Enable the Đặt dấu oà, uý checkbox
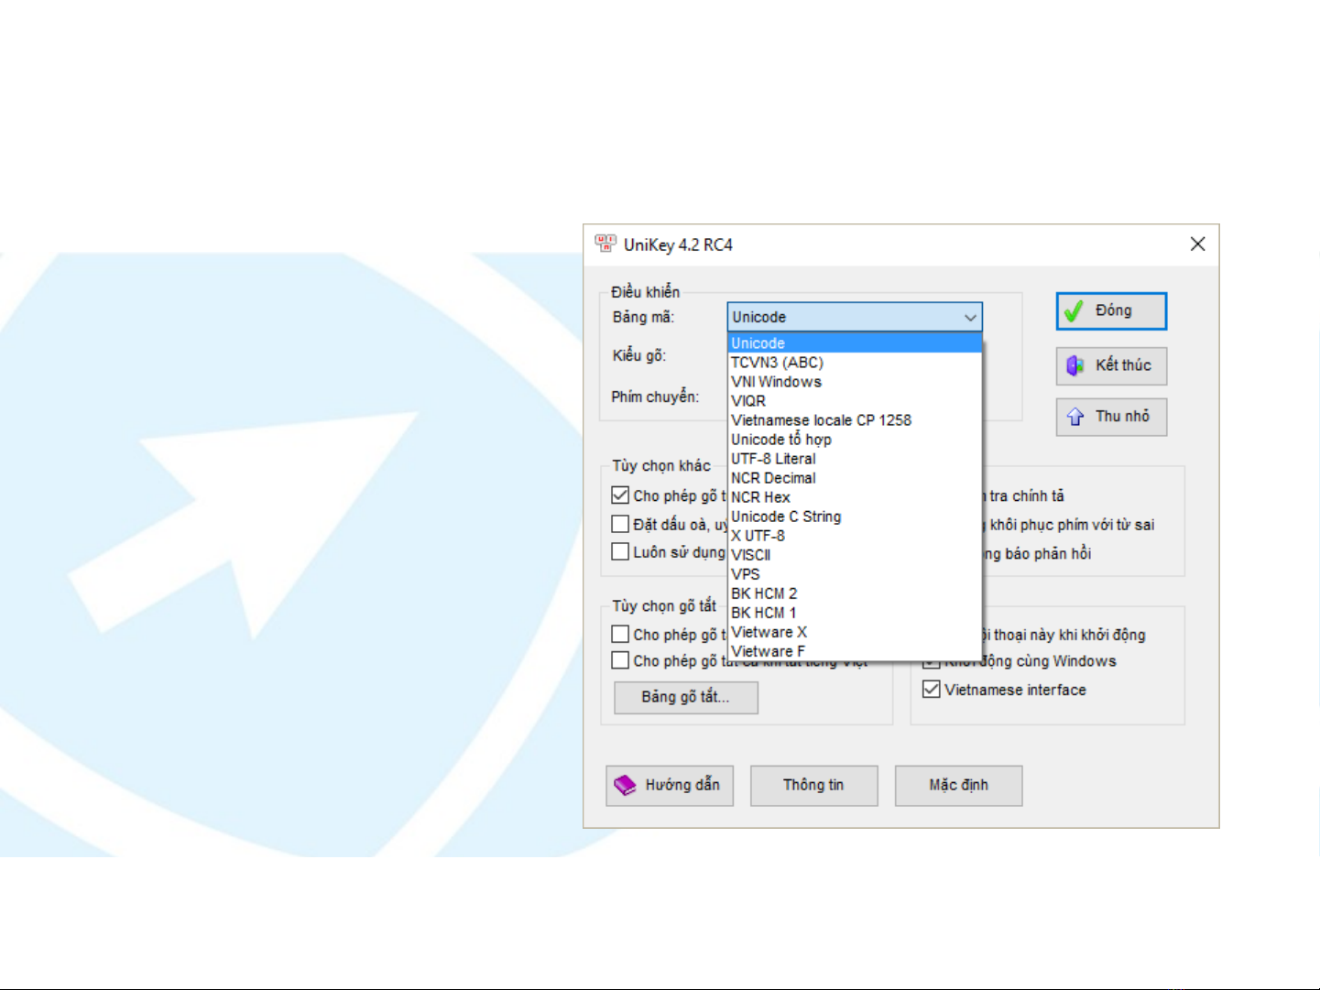The width and height of the screenshot is (1320, 990). coord(620,524)
